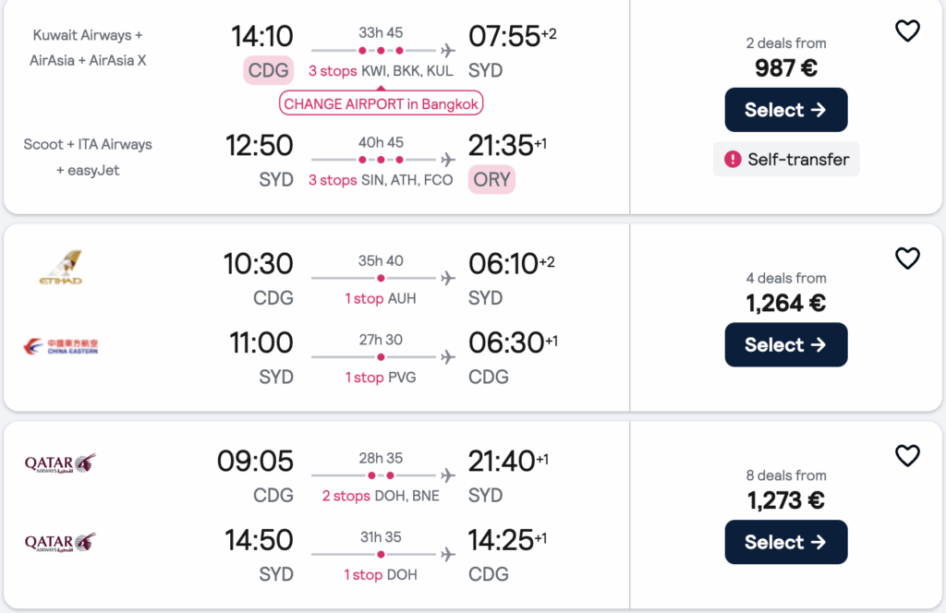Select the 1,264 € deal
Viewport: 946px width, 613px height.
tap(785, 344)
